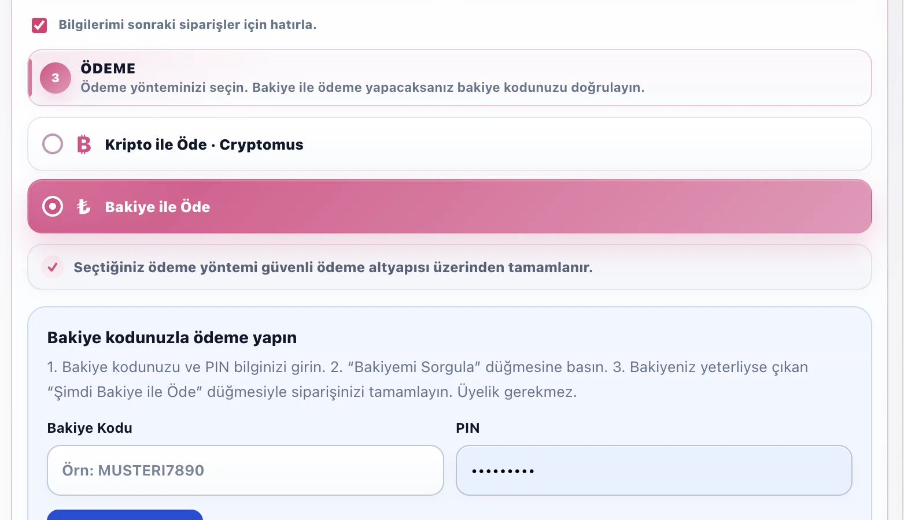
Task: Select the 'Bakiye ile Öde' radio button
Action: tap(53, 206)
